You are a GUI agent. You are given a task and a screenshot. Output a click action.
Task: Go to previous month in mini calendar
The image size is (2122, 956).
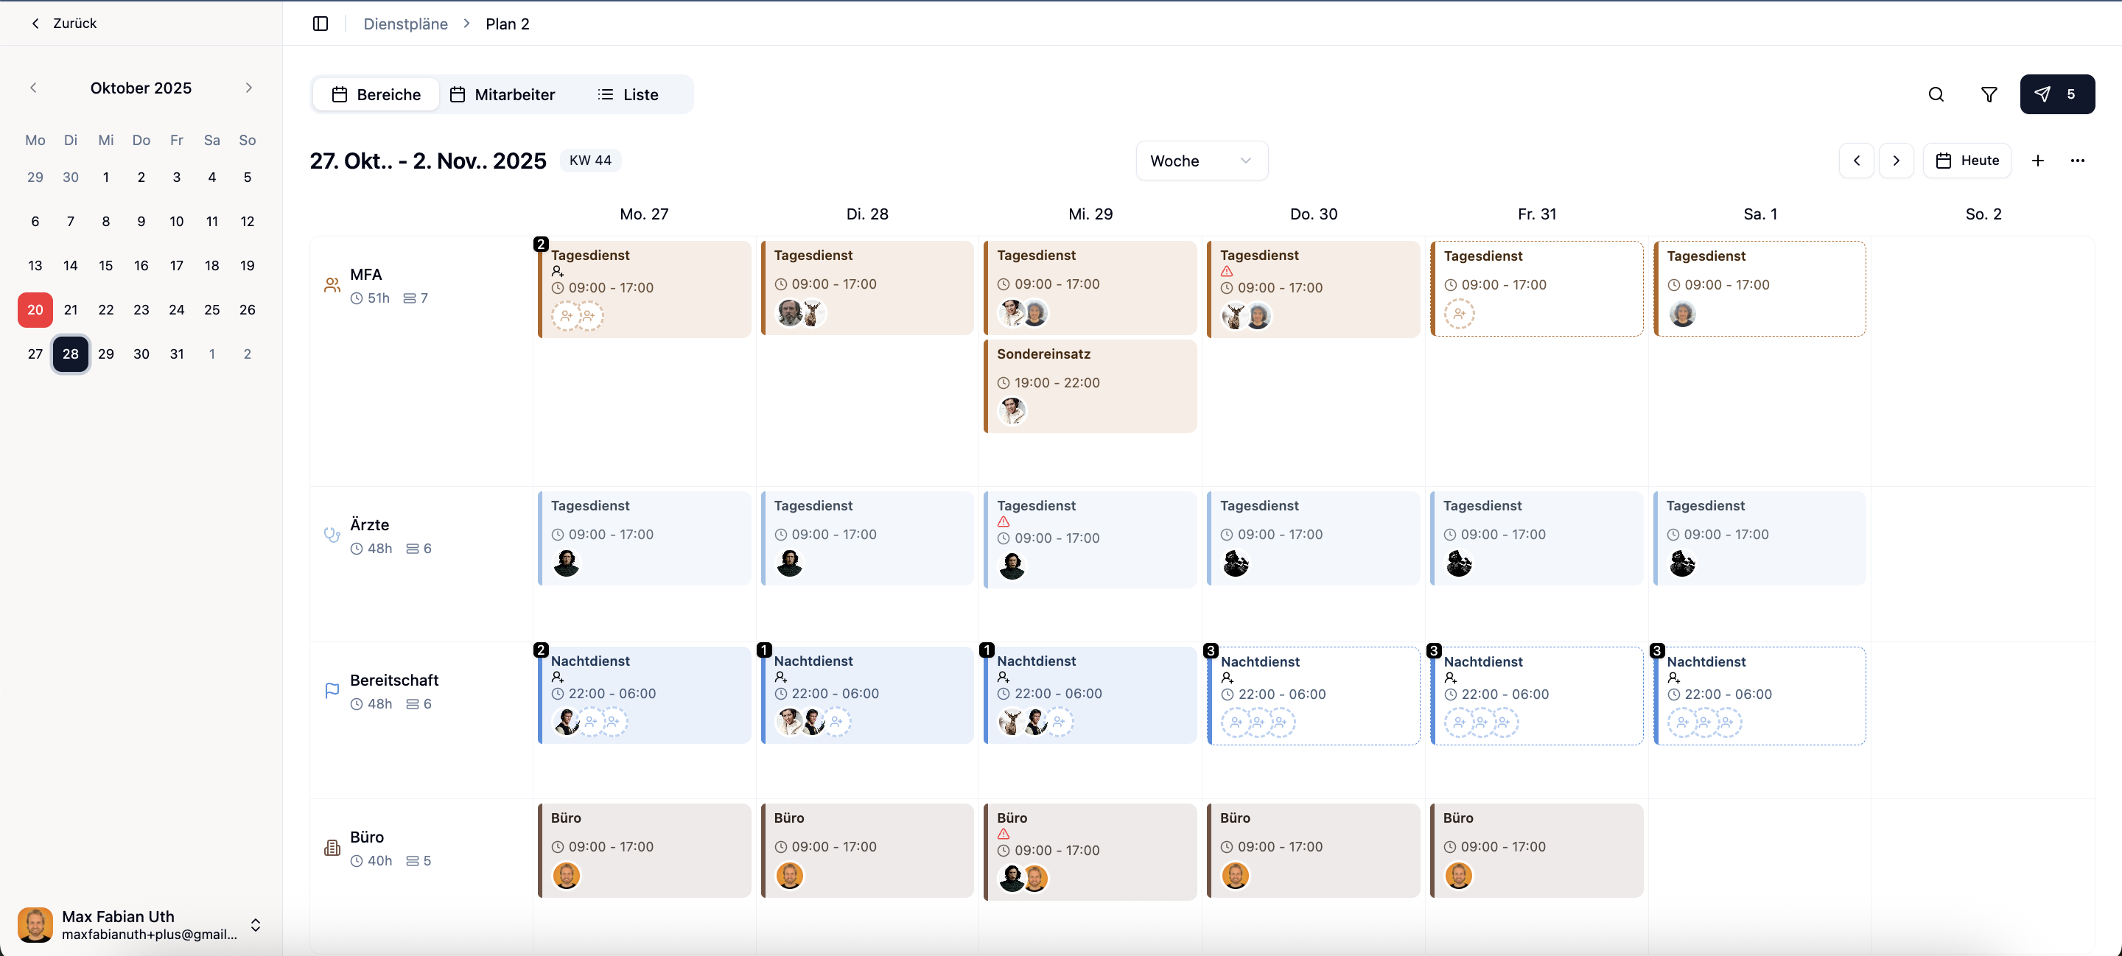[34, 88]
